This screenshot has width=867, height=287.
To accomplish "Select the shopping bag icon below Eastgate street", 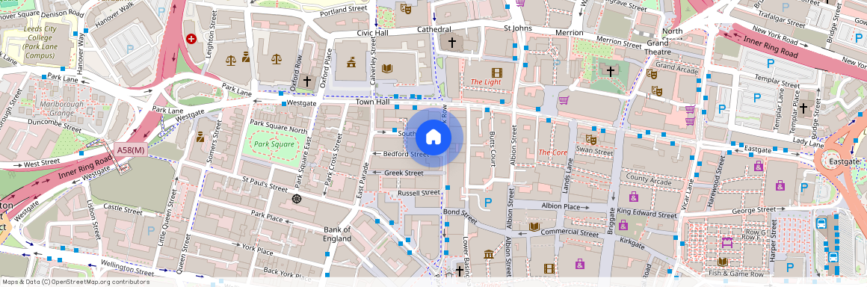I will pos(758,165).
